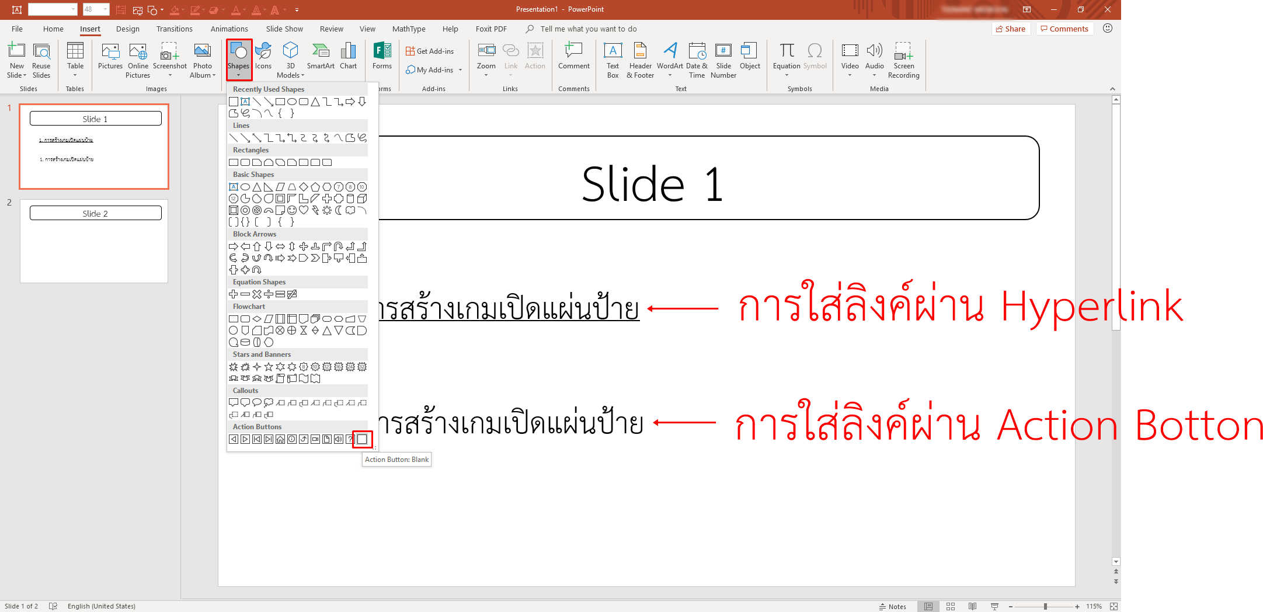
Task: Switch to Reading View in status bar
Action: 972,607
